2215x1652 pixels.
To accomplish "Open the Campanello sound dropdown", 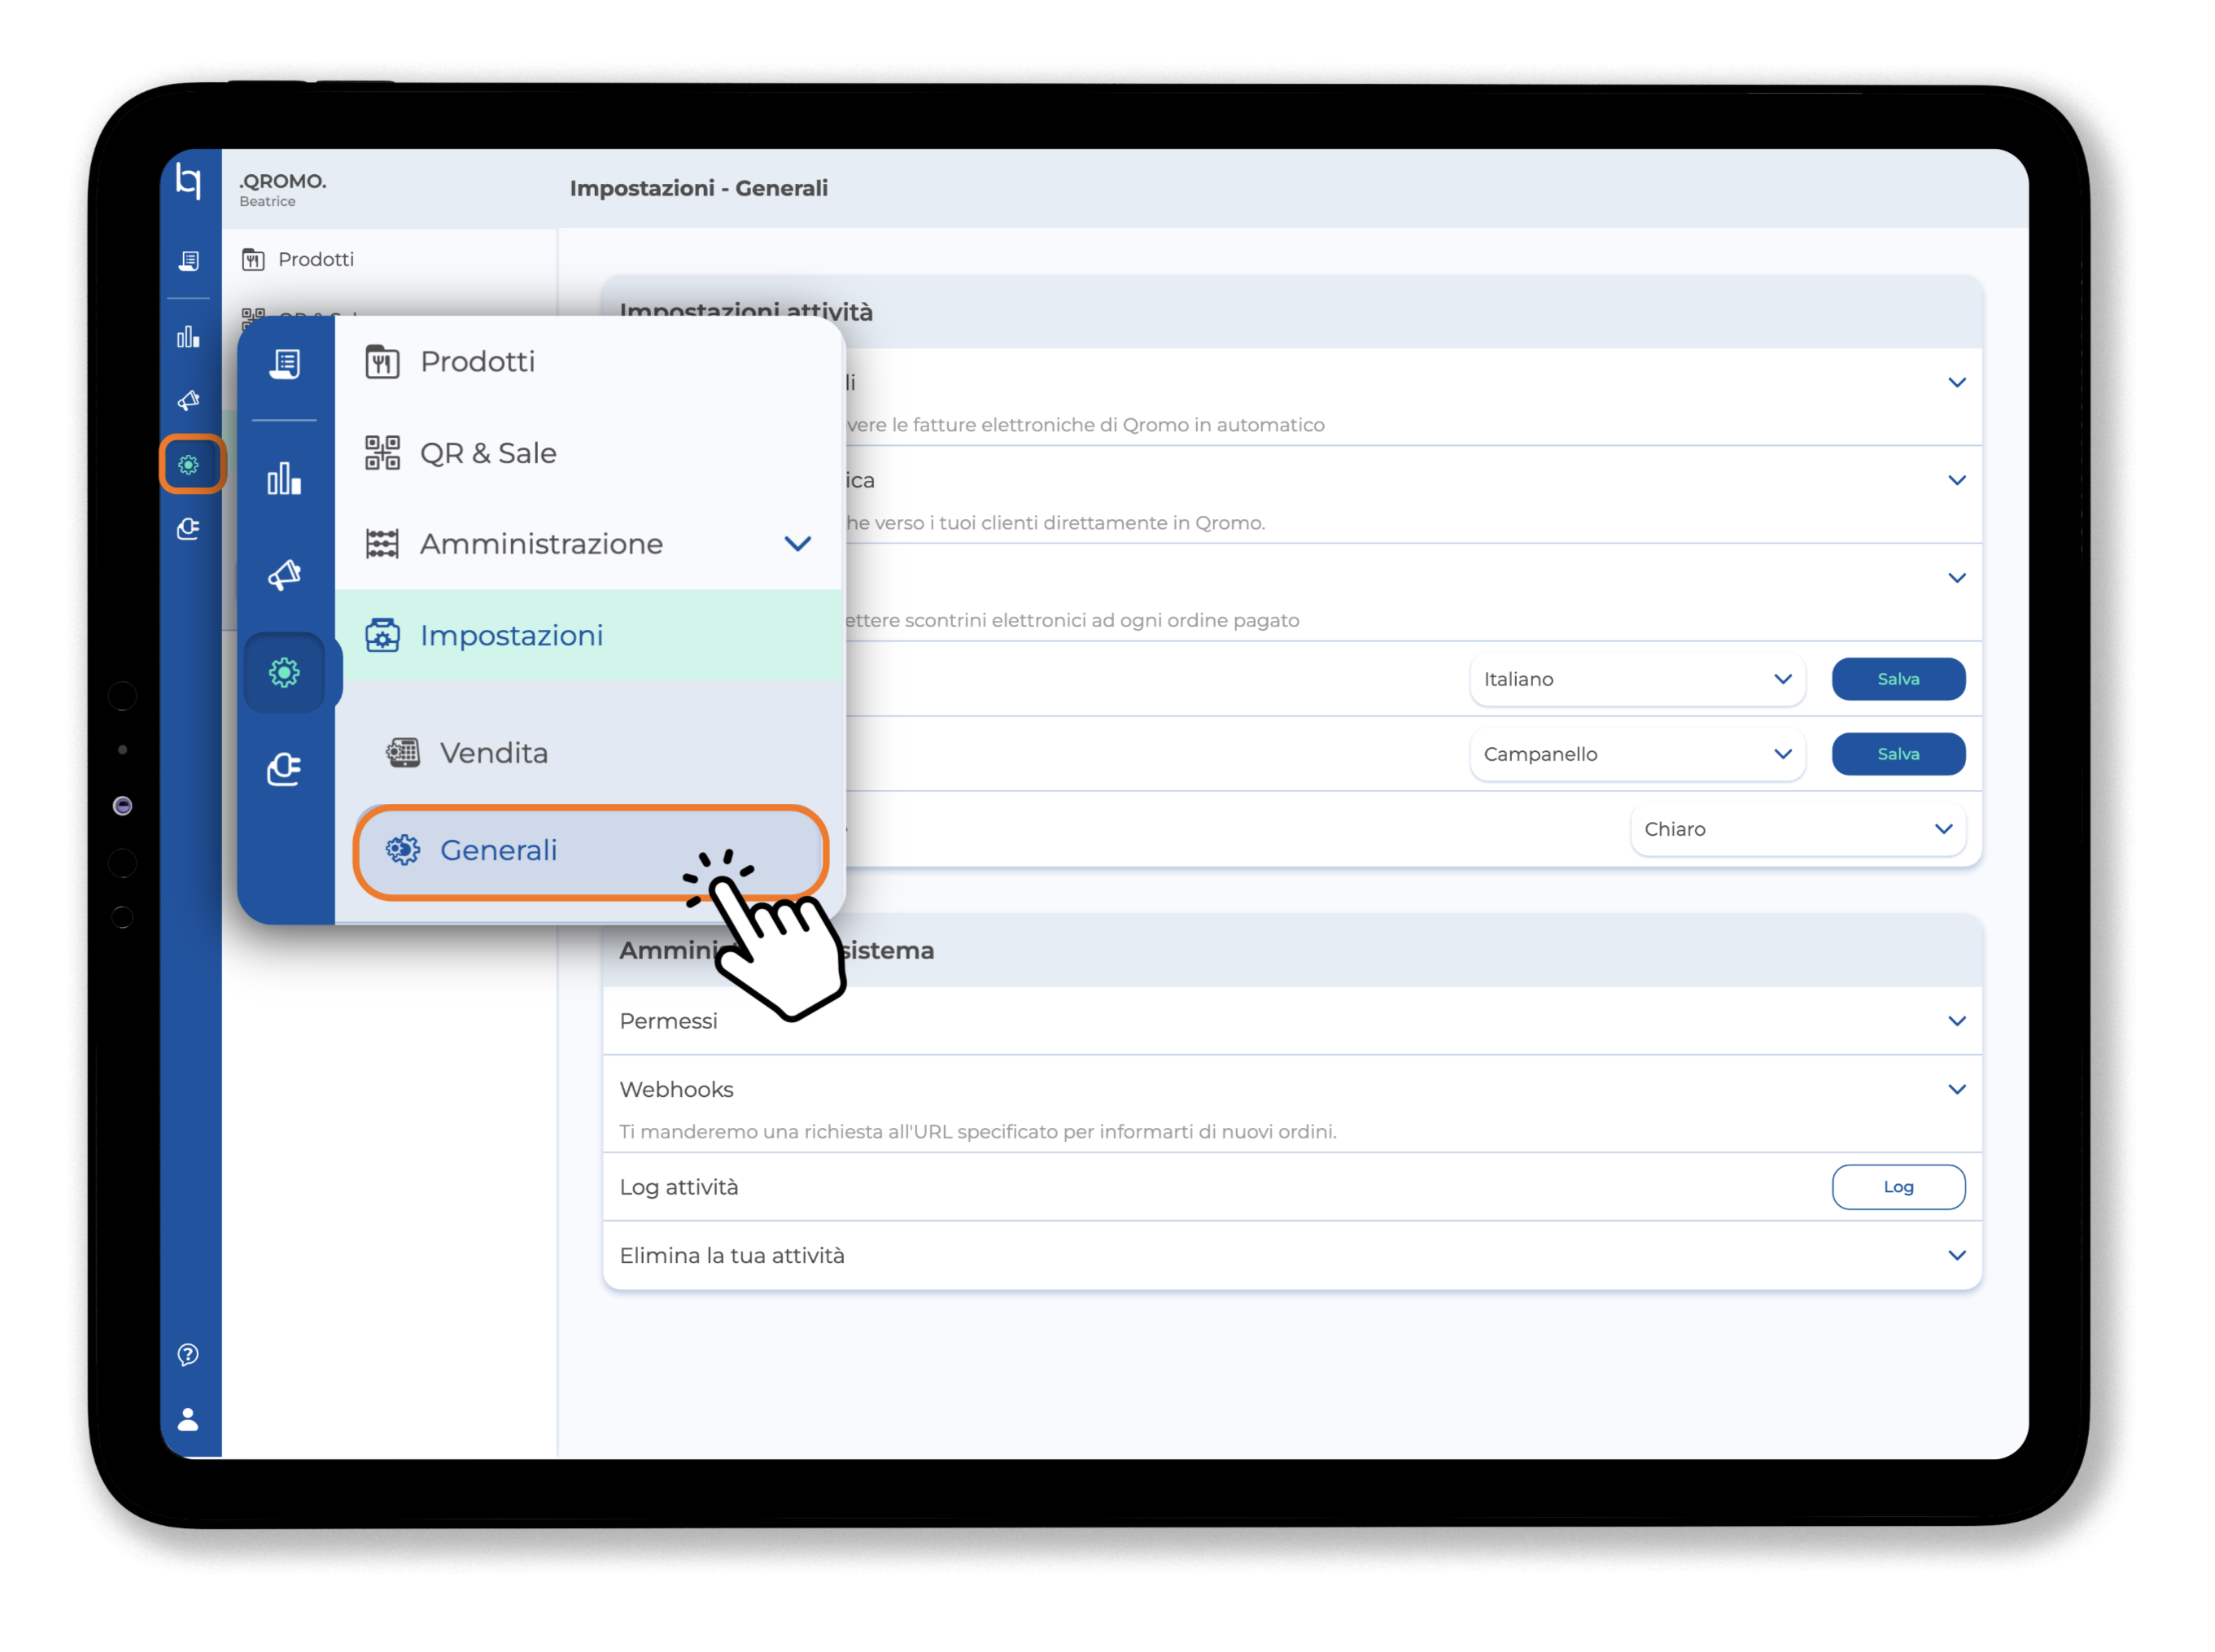I will point(1637,754).
